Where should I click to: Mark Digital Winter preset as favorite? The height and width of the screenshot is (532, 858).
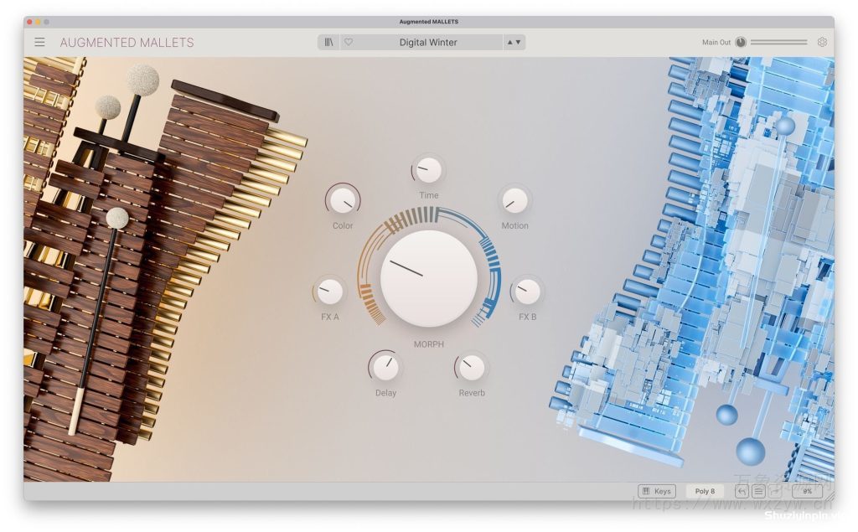tap(349, 41)
